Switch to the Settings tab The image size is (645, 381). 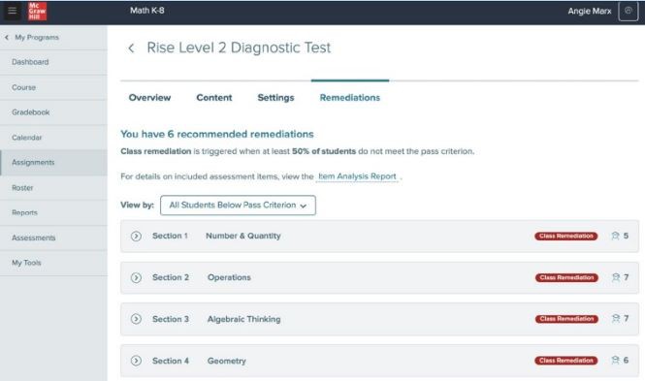click(x=275, y=98)
